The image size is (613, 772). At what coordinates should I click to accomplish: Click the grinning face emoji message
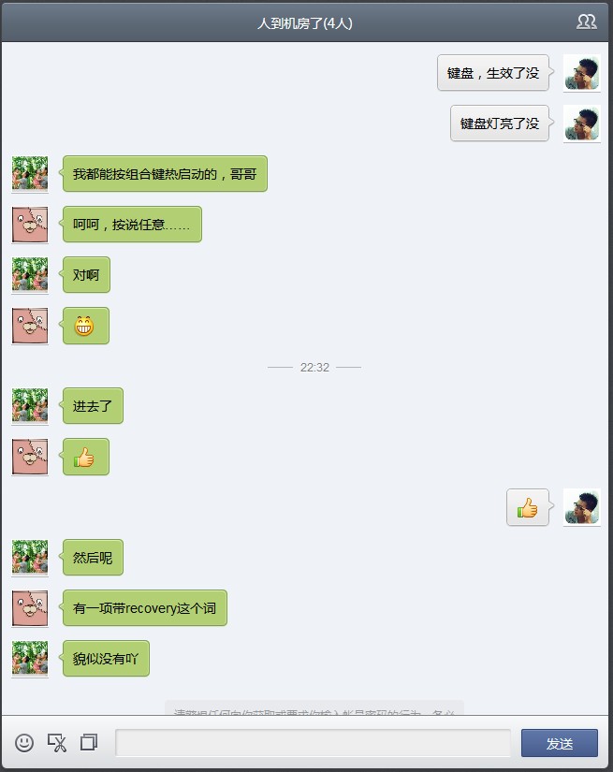(x=84, y=326)
